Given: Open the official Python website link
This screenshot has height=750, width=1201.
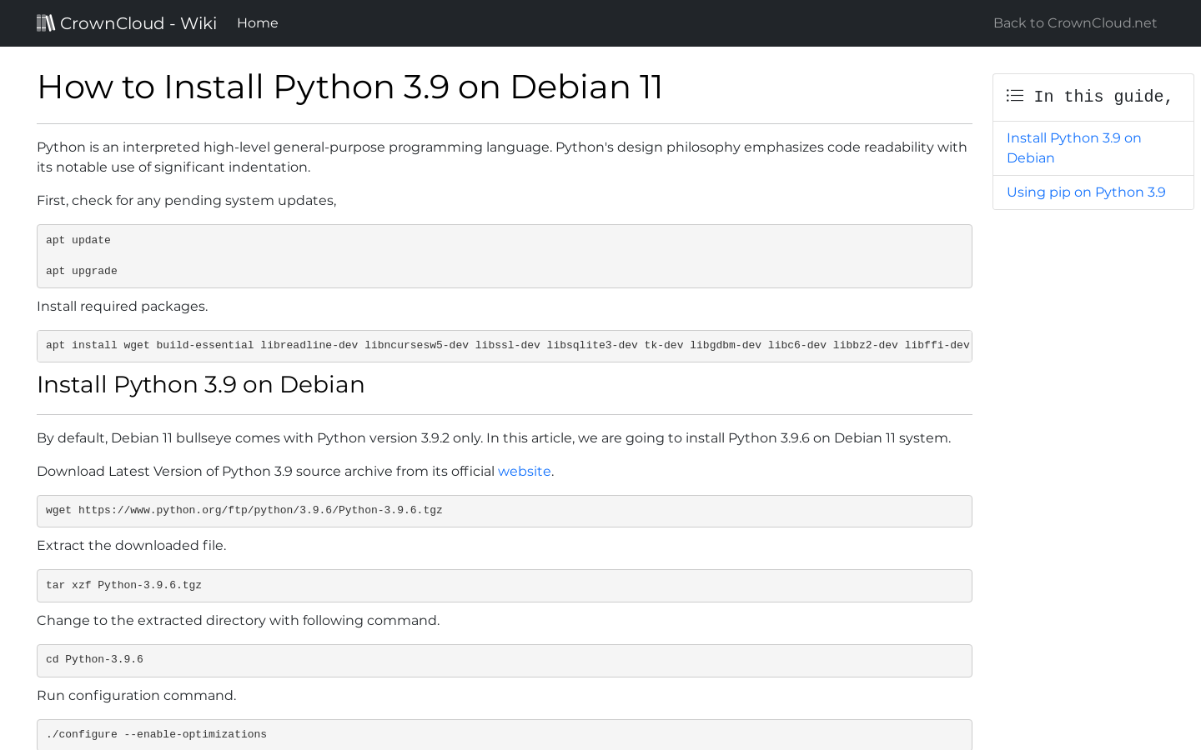Looking at the screenshot, I should click(525, 472).
